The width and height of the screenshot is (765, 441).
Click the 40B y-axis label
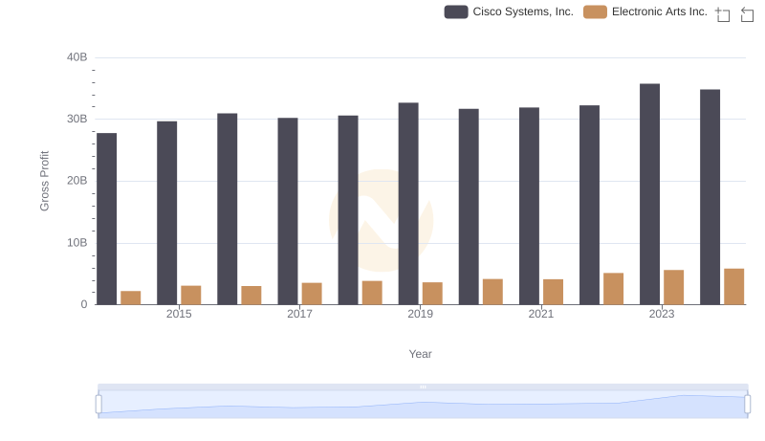(x=77, y=57)
